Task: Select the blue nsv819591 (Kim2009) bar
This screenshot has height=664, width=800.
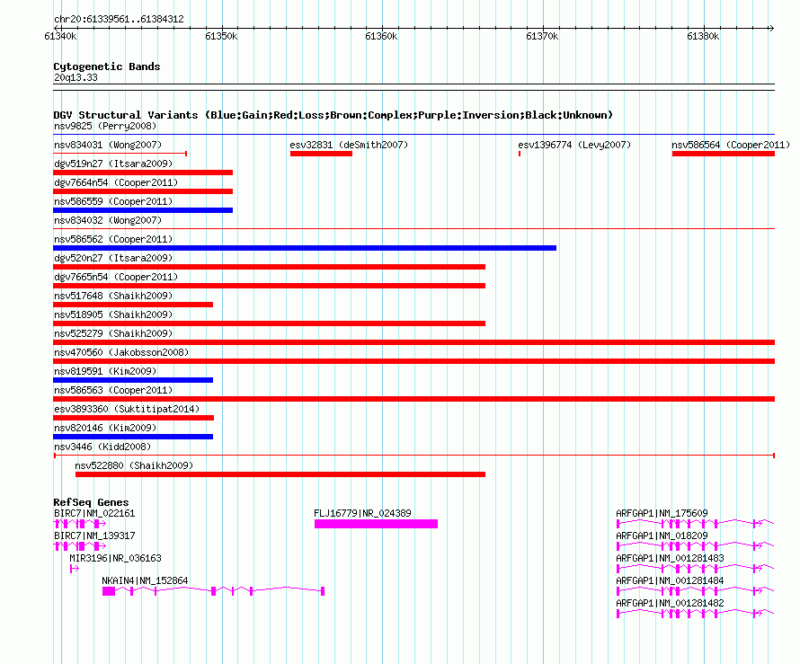Action: (133, 380)
